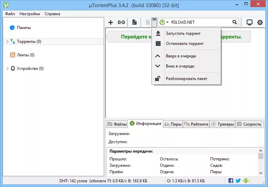
Task: Click the search magnifier icon
Action: click(235, 22)
